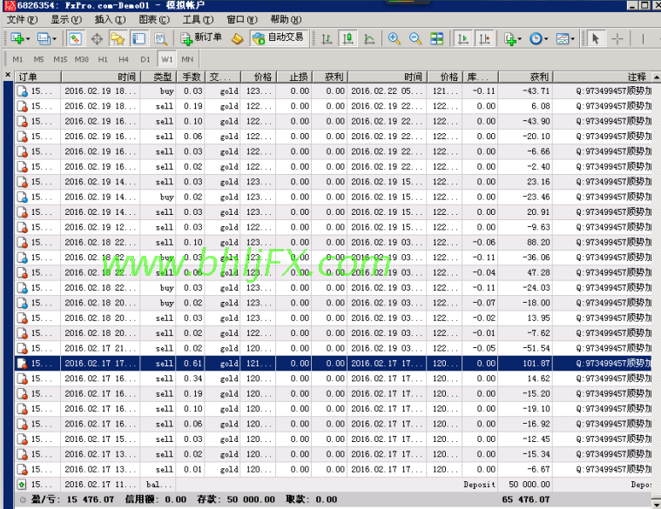Toggle chart auto scroll
Viewport: 661px width, 509px height.
(x=463, y=39)
